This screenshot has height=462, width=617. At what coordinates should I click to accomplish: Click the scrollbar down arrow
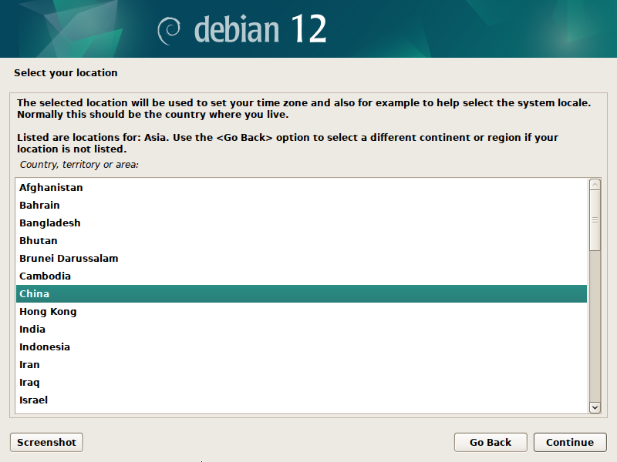click(x=595, y=407)
